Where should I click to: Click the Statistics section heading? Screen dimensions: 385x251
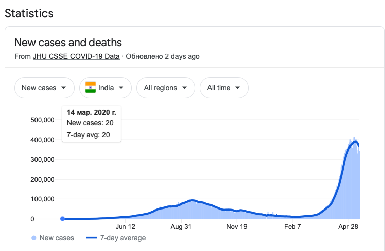pyautogui.click(x=29, y=13)
